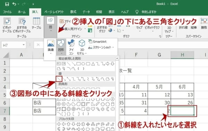Click the Select All corner triangle
208x131 pixels.
[x=6, y=55]
